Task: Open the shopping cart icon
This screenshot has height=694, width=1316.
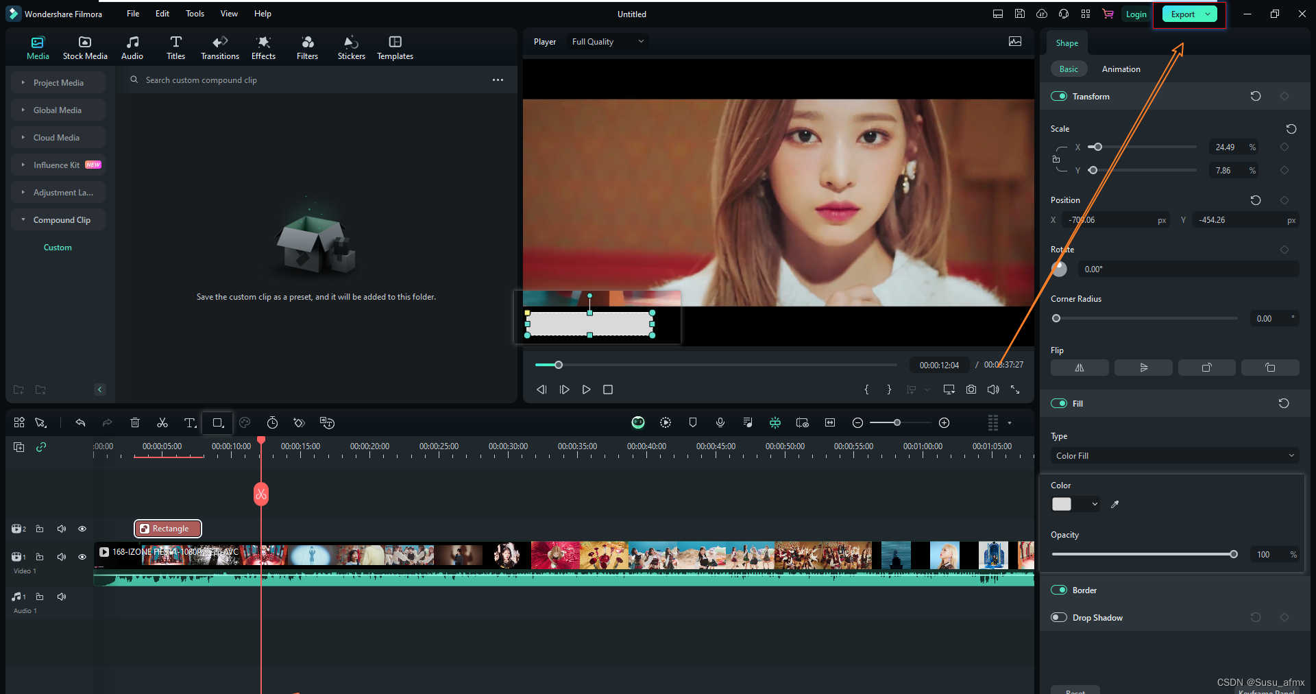Action: 1108,14
